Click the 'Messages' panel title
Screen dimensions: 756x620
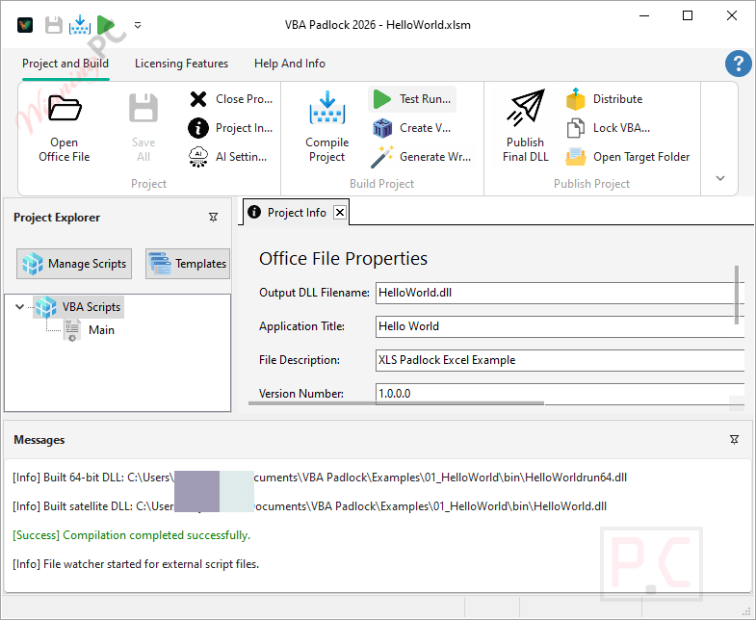39,440
